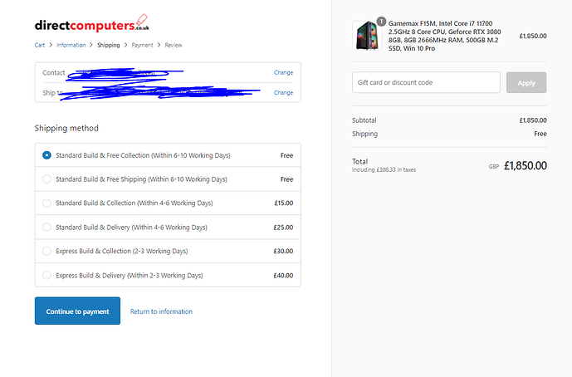
Task: Choose Standard Build & Collection £15.00
Action: click(x=168, y=203)
